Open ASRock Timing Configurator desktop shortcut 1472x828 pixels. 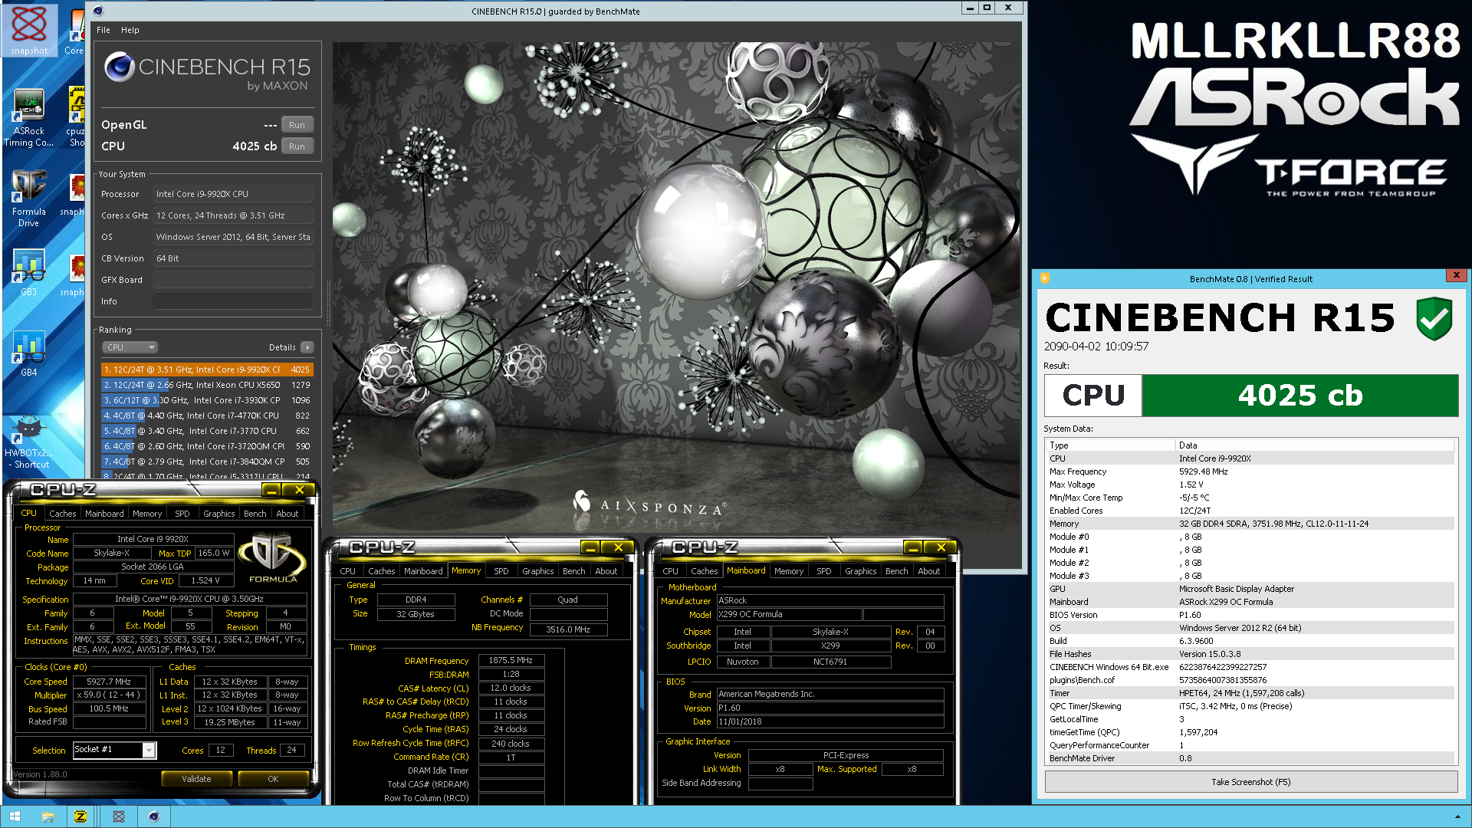pyautogui.click(x=29, y=118)
